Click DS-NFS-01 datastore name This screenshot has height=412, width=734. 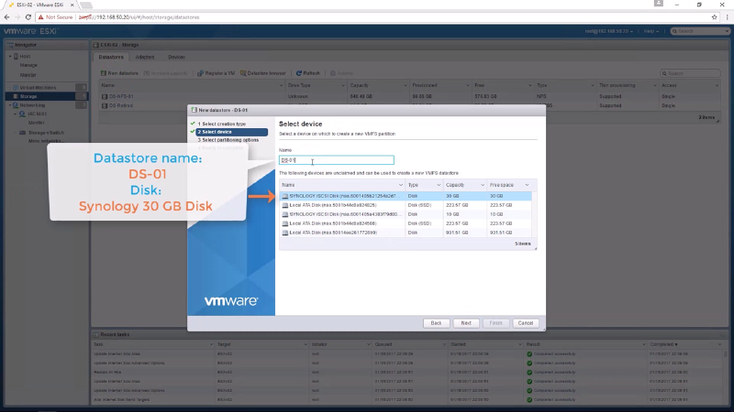coord(121,97)
